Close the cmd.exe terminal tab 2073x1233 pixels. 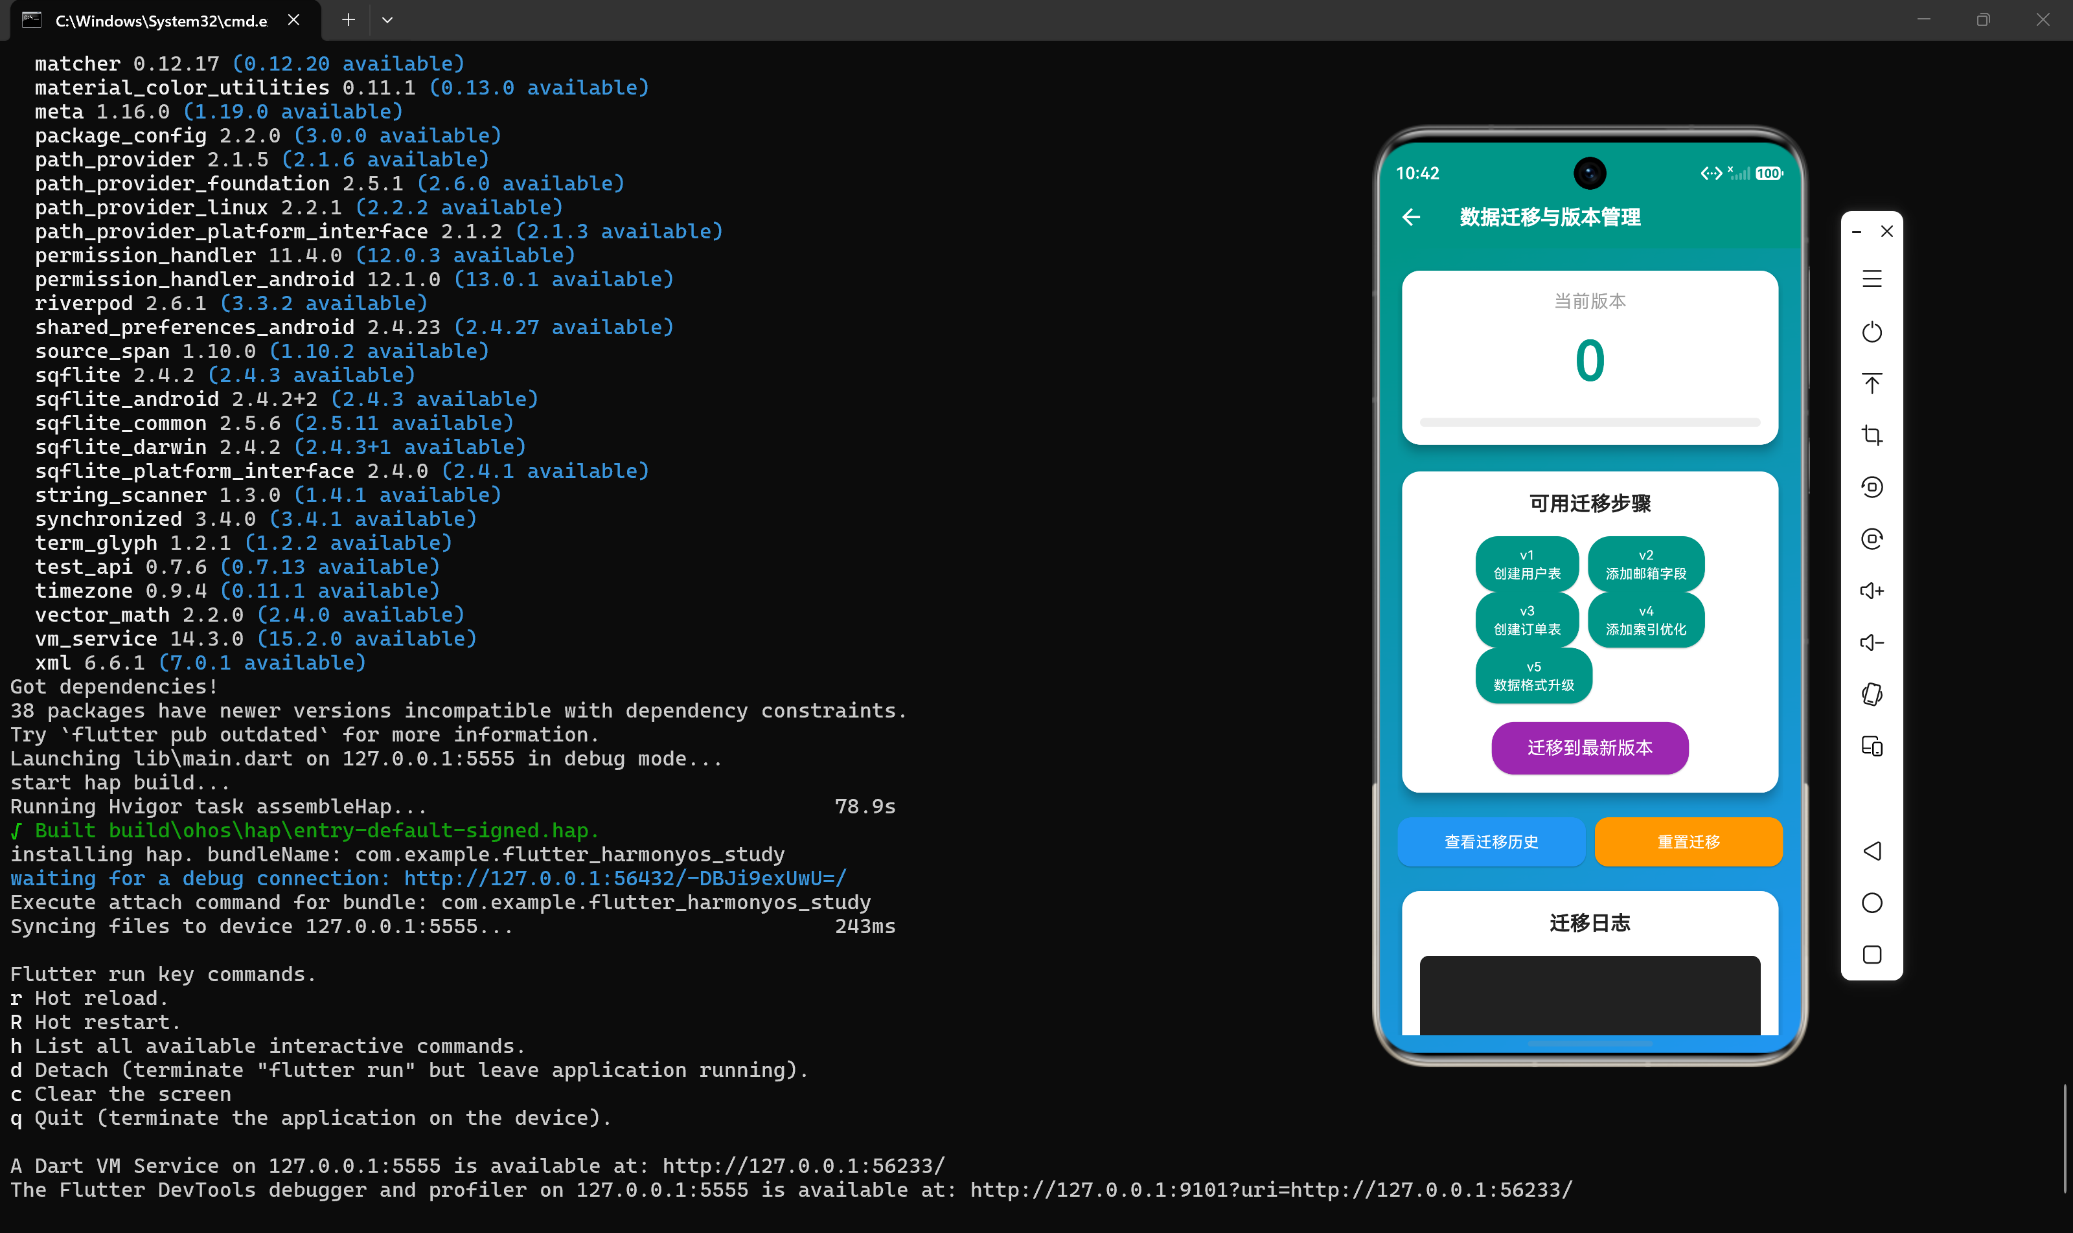point(293,20)
